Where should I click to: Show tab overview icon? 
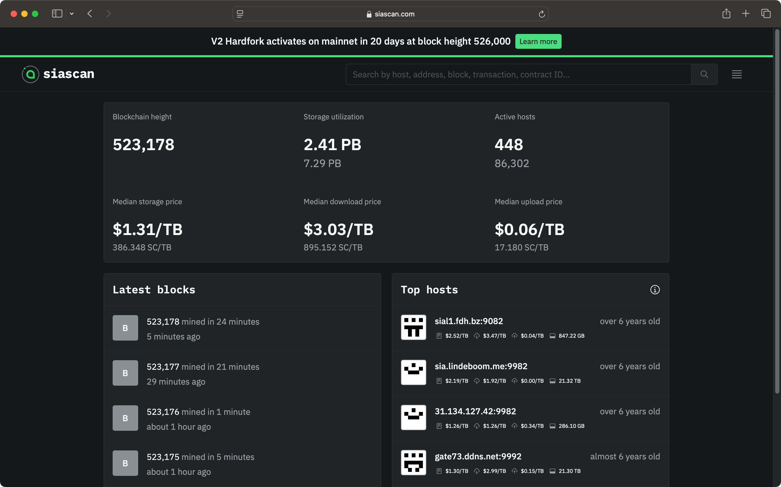coord(766,14)
